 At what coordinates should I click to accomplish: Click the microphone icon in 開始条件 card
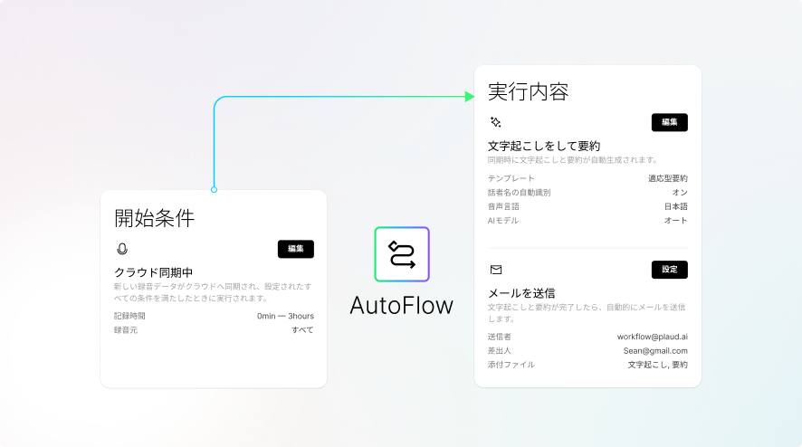pyautogui.click(x=122, y=249)
